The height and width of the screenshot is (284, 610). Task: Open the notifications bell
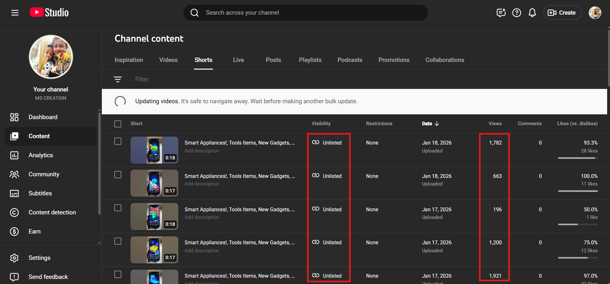tap(532, 13)
